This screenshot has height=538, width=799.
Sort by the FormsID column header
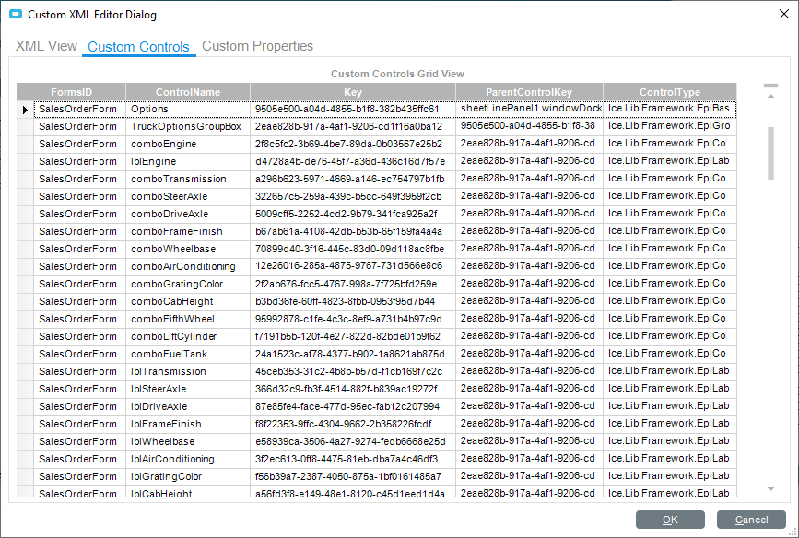(x=71, y=92)
